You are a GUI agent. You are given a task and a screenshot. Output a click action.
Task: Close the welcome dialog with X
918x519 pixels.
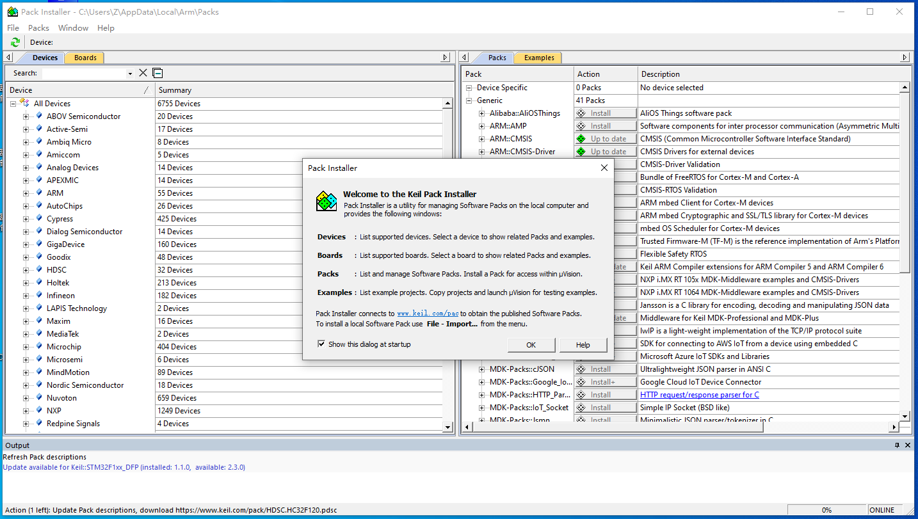pos(604,168)
